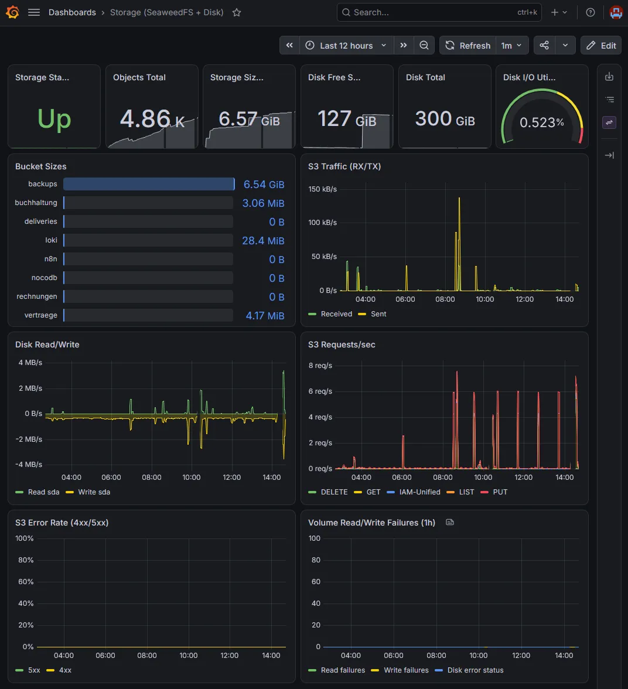Toggle the Write failures legend series
This screenshot has width=628, height=689.
click(406, 670)
